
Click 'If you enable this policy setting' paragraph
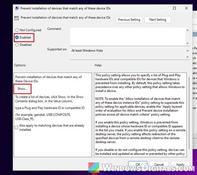[x=140, y=132]
